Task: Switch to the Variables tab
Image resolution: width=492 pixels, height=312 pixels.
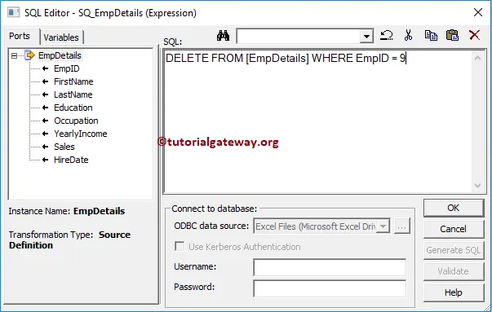Action: pos(61,37)
